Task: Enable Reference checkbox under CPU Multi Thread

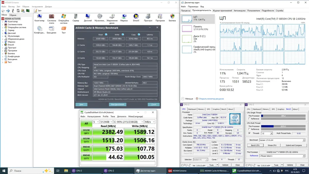Action: click(x=250, y=129)
